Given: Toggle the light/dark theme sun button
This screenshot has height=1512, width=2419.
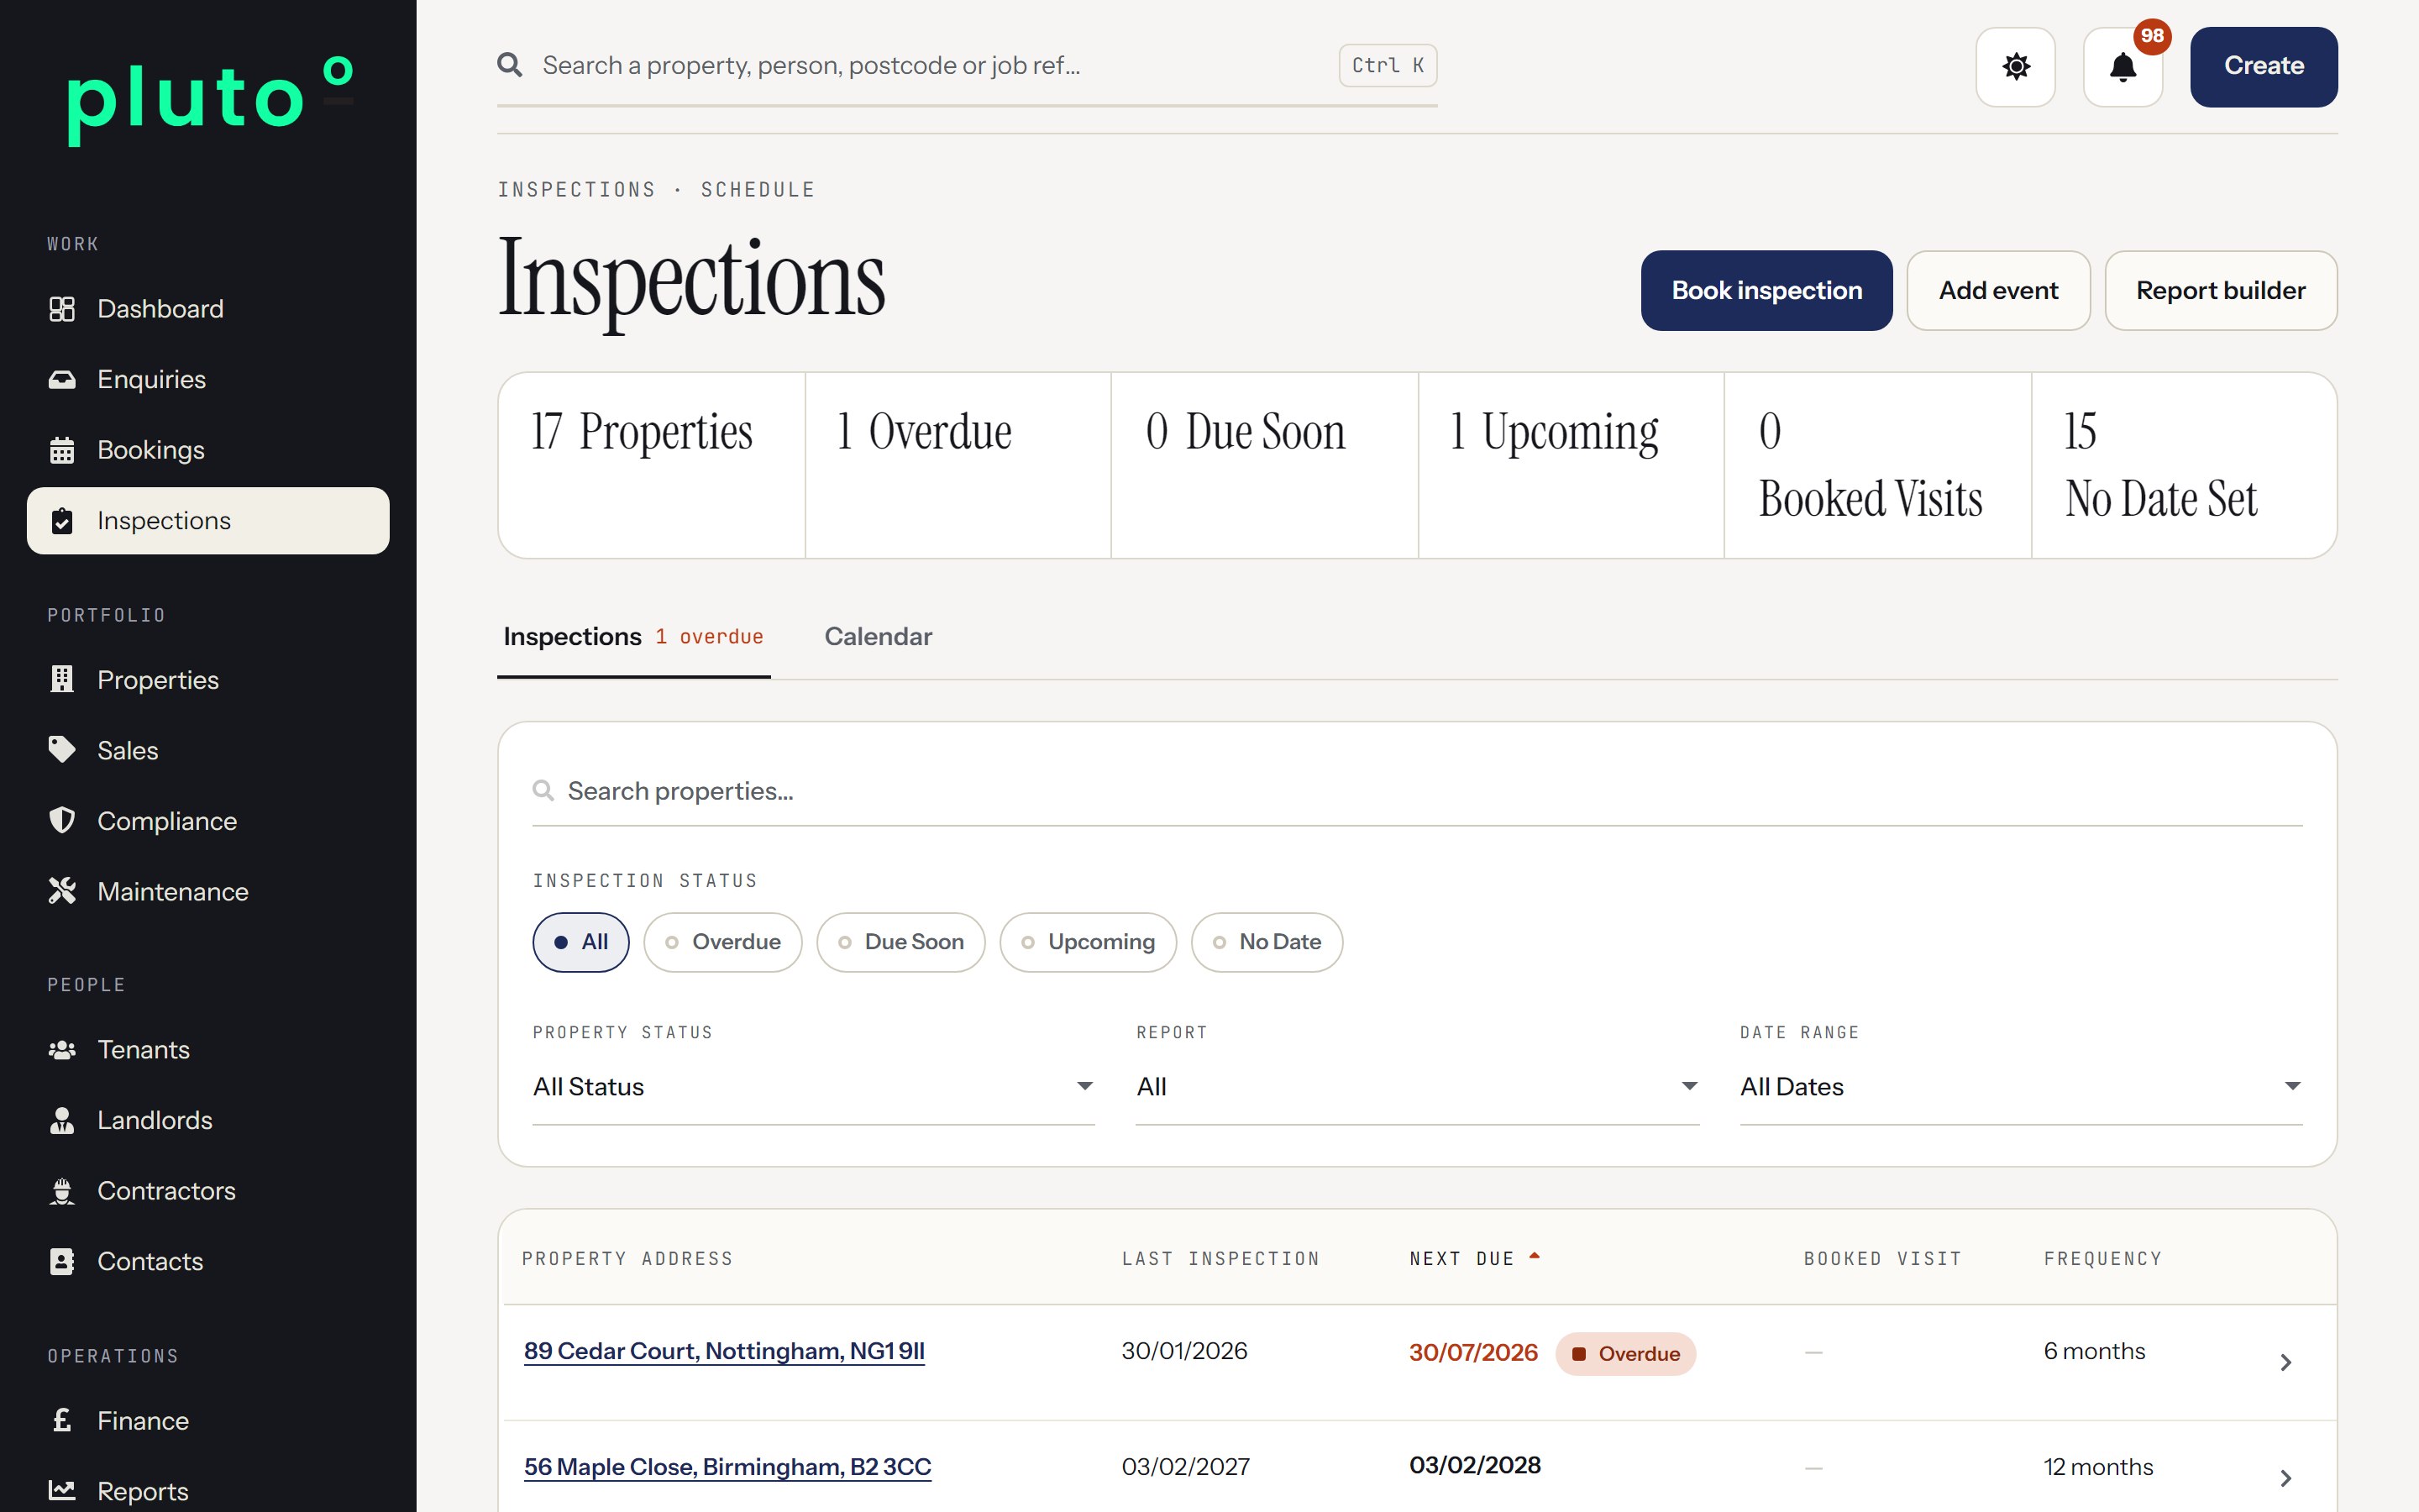Looking at the screenshot, I should coord(2015,67).
